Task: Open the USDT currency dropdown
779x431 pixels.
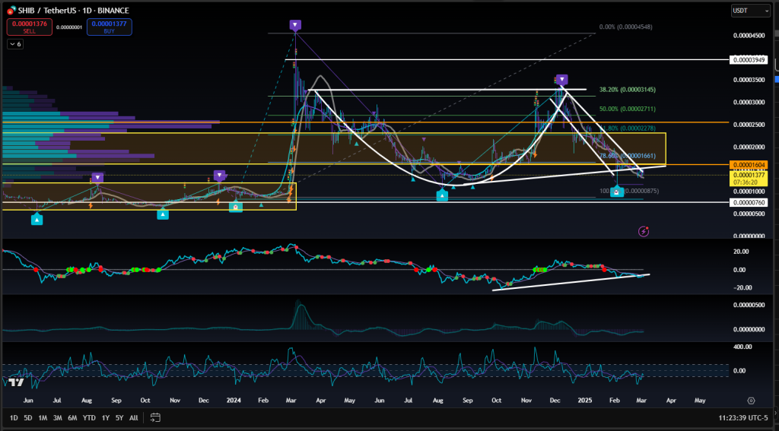Action: click(750, 11)
